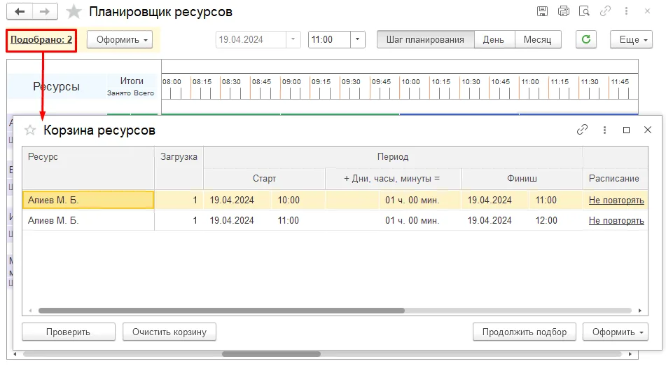Click finish time 12:00 in second row
Viewport: 666px width, 366px height.
(x=546, y=221)
